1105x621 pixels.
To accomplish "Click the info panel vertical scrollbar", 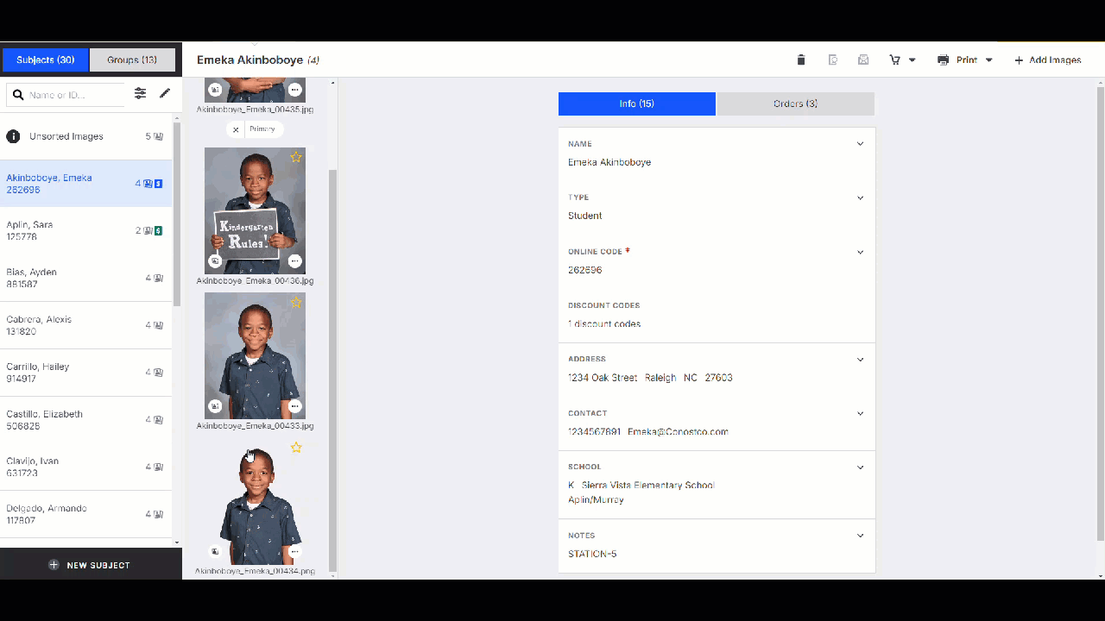I will click(x=1100, y=313).
